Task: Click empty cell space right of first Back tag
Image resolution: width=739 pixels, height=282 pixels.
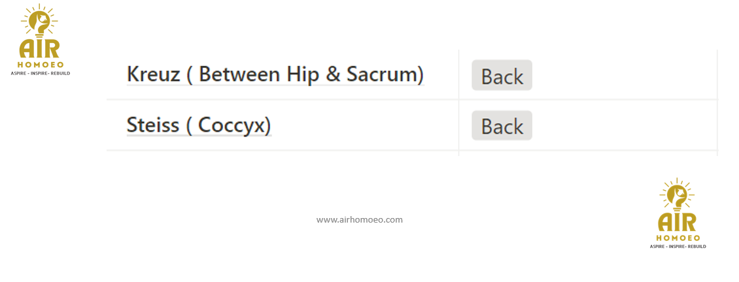Action: (621, 75)
